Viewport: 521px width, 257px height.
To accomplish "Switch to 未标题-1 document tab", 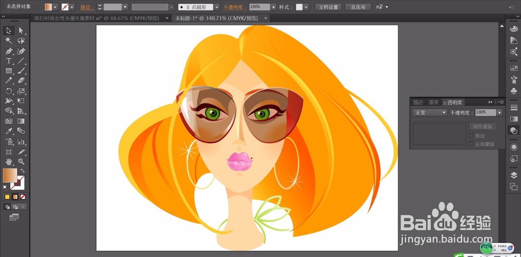I will (x=216, y=18).
